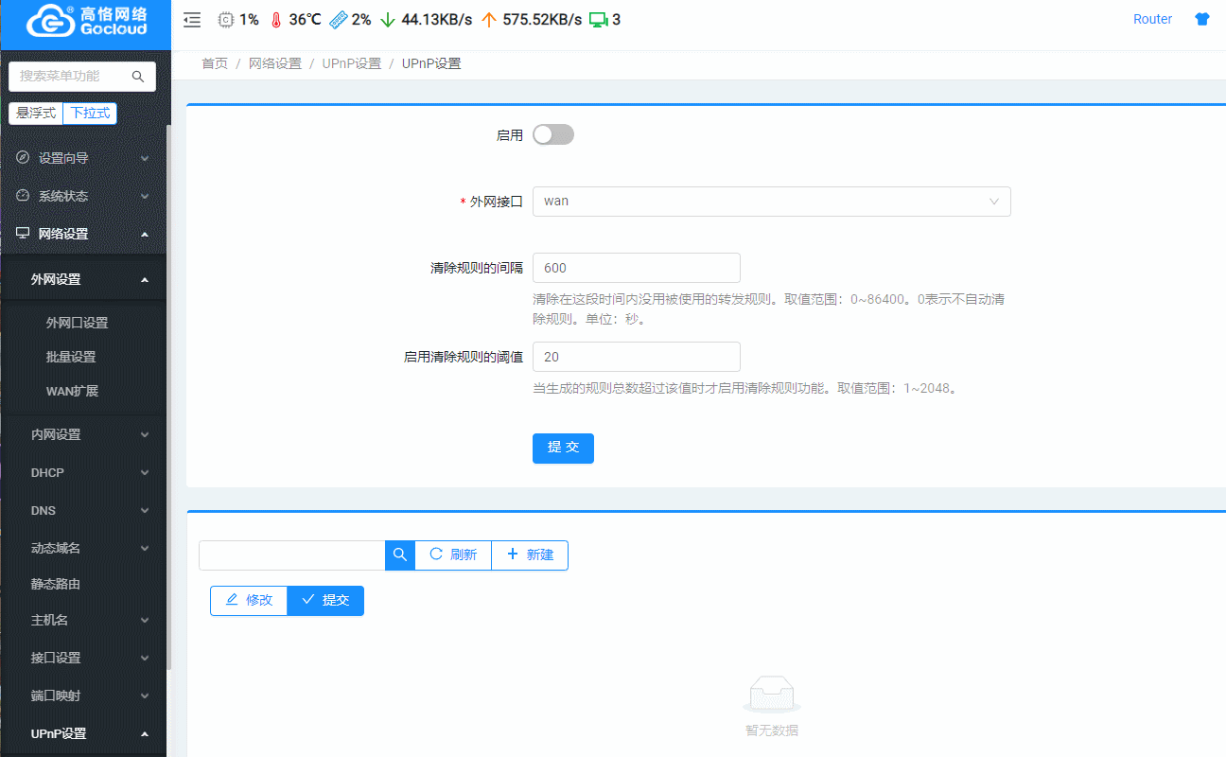This screenshot has height=757, width=1226.
Task: Enable the UPnP 启用 switch
Action: coord(552,134)
